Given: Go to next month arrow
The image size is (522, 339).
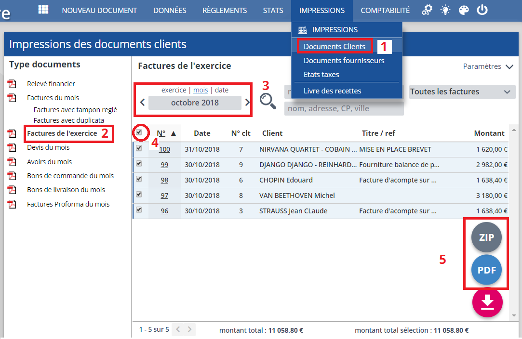Looking at the screenshot, I should click(x=247, y=102).
